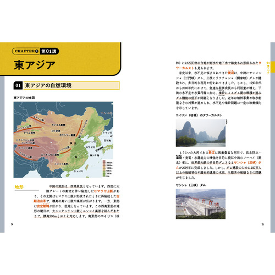Click the orange タワーカルスト term at page top
The height and width of the screenshot is (275, 275).
(185, 68)
